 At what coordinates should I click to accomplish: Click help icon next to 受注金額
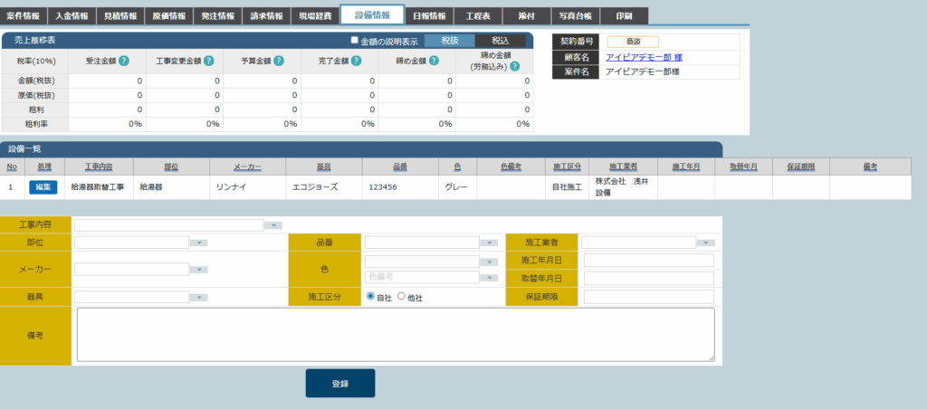tap(124, 62)
